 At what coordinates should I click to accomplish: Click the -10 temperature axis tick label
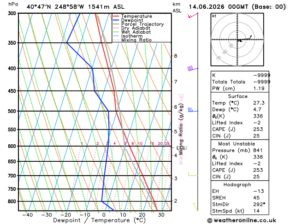click(85, 215)
